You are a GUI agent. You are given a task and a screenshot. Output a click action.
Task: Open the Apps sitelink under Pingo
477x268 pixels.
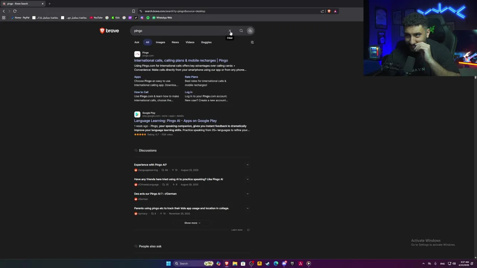click(x=138, y=77)
